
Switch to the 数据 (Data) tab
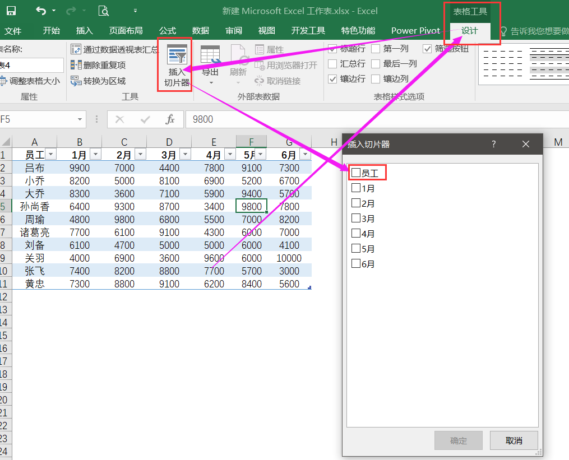pos(200,31)
